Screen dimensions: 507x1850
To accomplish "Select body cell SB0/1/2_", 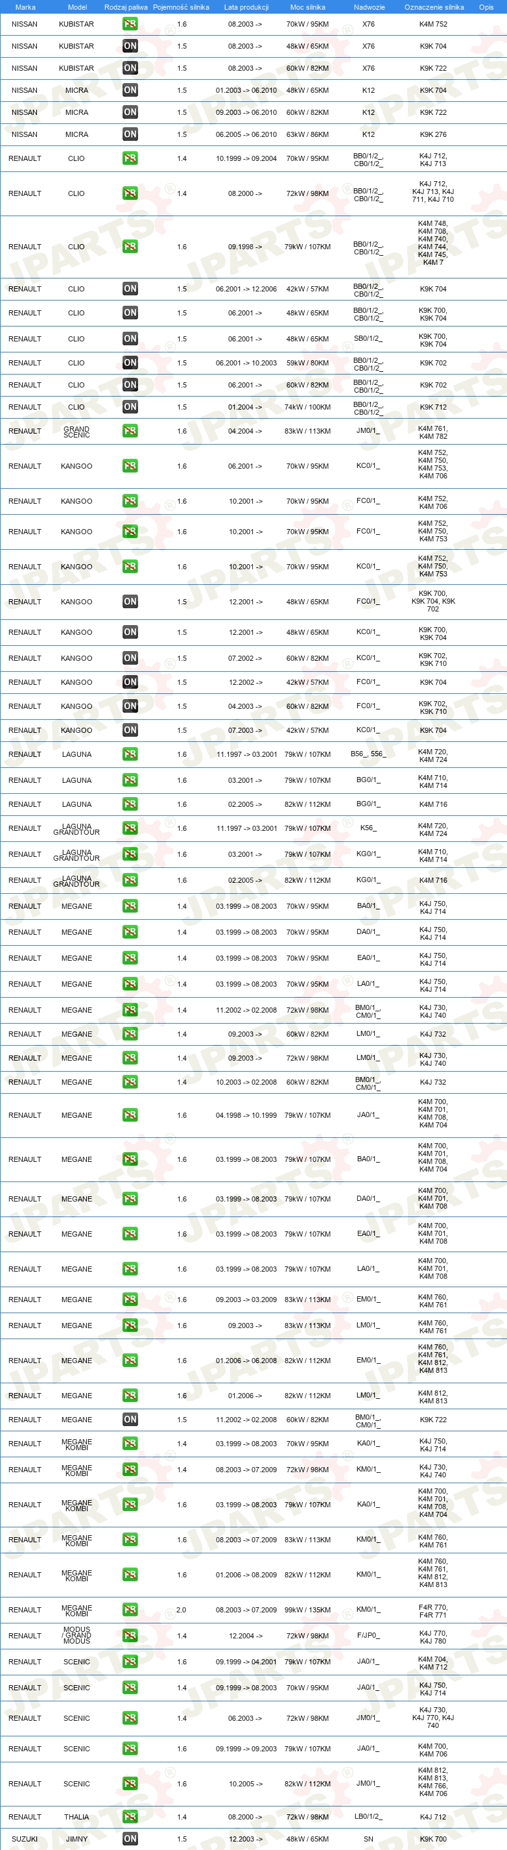I will [x=369, y=339].
